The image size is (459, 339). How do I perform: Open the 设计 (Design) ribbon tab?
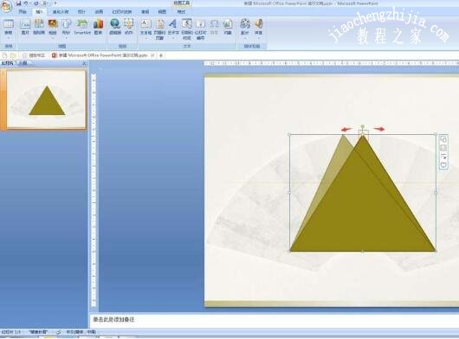tap(81, 12)
